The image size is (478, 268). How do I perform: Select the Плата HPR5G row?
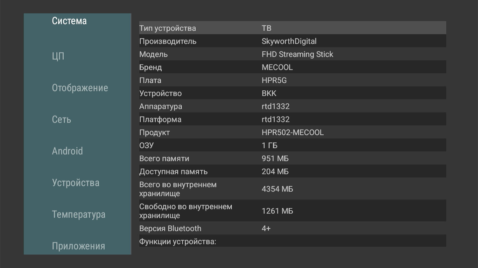[x=293, y=80]
